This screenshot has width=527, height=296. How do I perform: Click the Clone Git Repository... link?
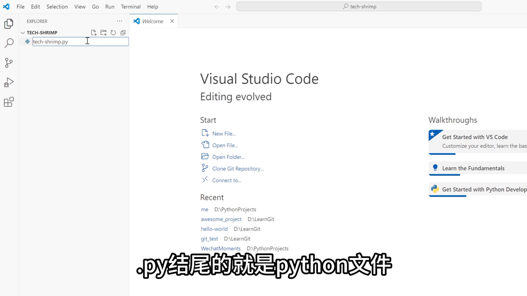(x=237, y=169)
